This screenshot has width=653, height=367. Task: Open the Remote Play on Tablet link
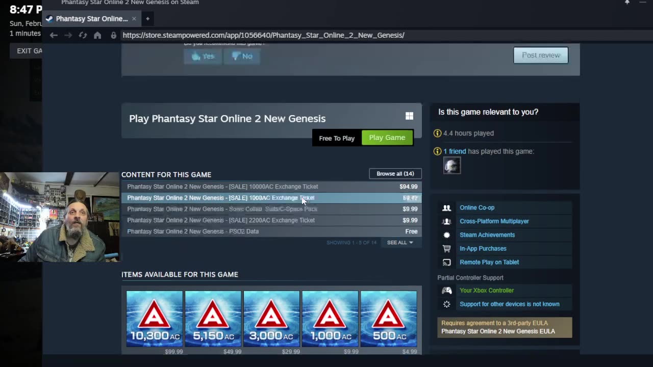click(x=489, y=263)
